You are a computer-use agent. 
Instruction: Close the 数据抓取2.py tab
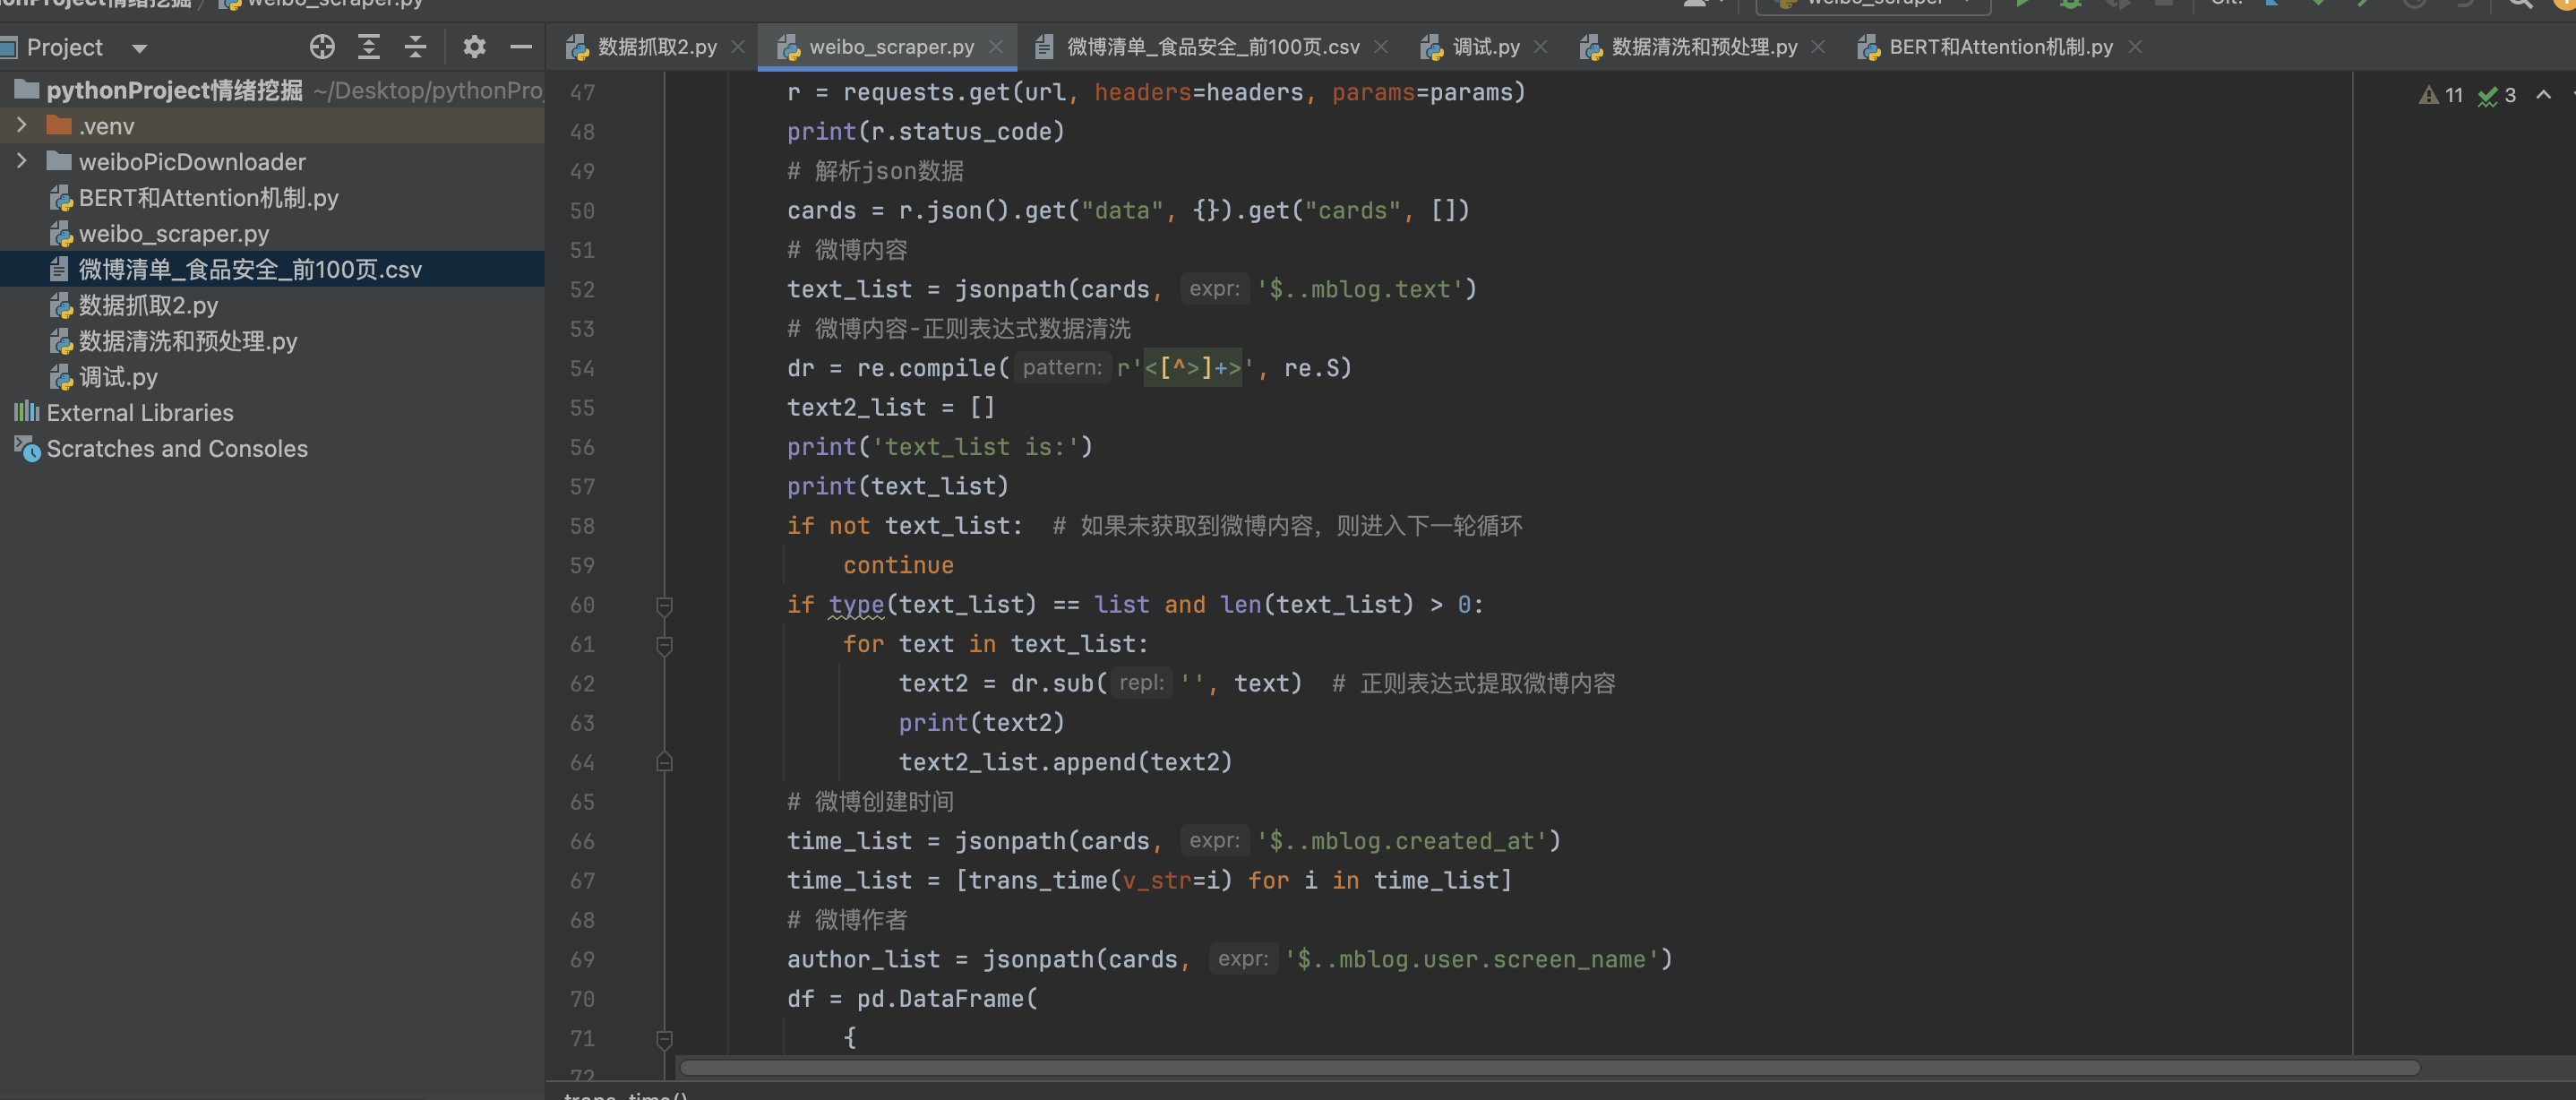click(x=738, y=47)
